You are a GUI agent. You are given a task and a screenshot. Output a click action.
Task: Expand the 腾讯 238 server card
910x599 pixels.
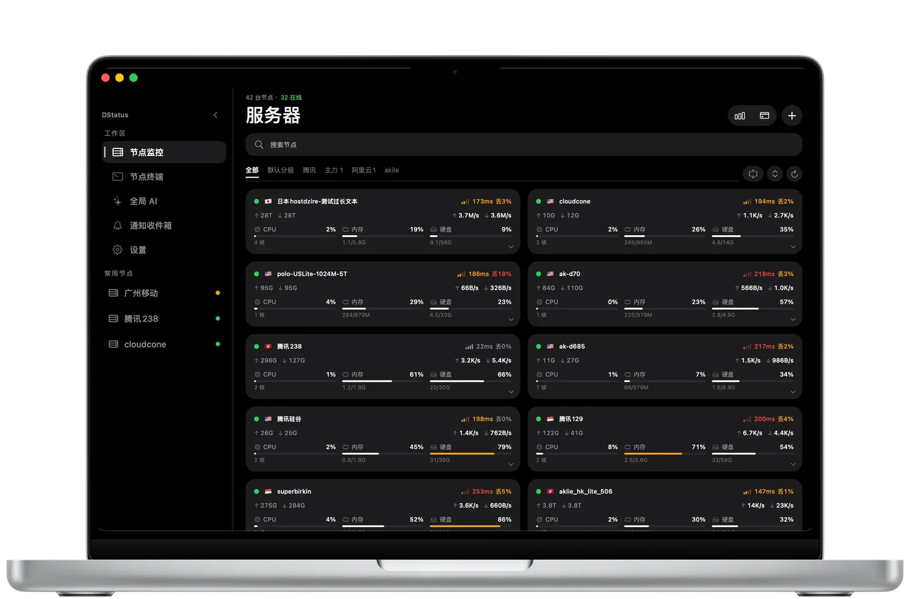511,392
